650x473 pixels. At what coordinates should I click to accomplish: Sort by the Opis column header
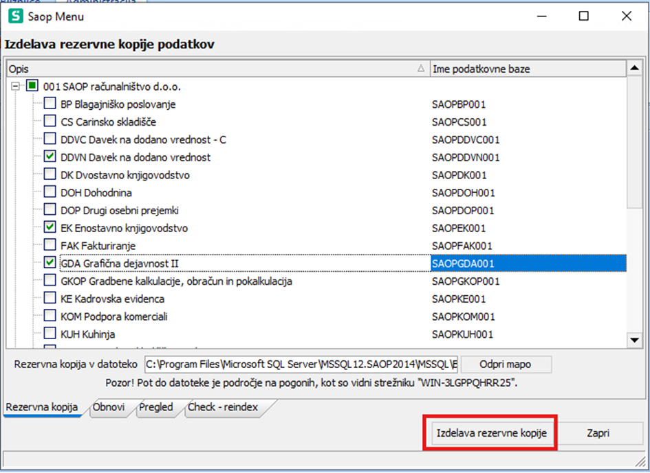click(x=219, y=69)
